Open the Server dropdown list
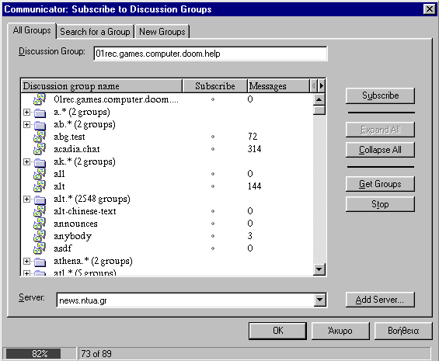The image size is (439, 361). point(319,300)
